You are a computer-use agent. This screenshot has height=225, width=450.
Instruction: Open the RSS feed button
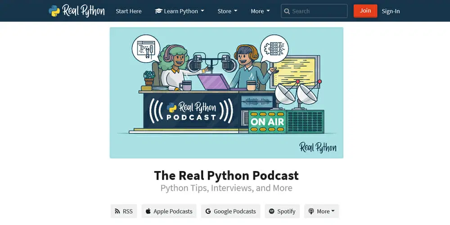point(124,211)
